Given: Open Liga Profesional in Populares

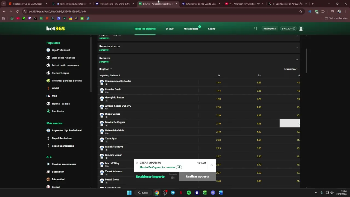Looking at the screenshot, I should tap(61, 50).
